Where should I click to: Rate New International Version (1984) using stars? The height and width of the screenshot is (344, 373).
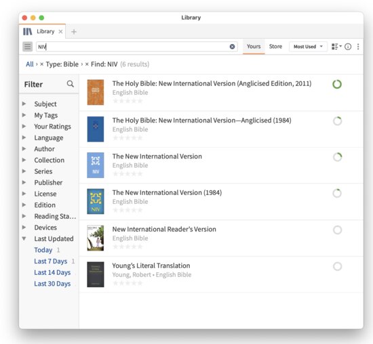pos(127,210)
